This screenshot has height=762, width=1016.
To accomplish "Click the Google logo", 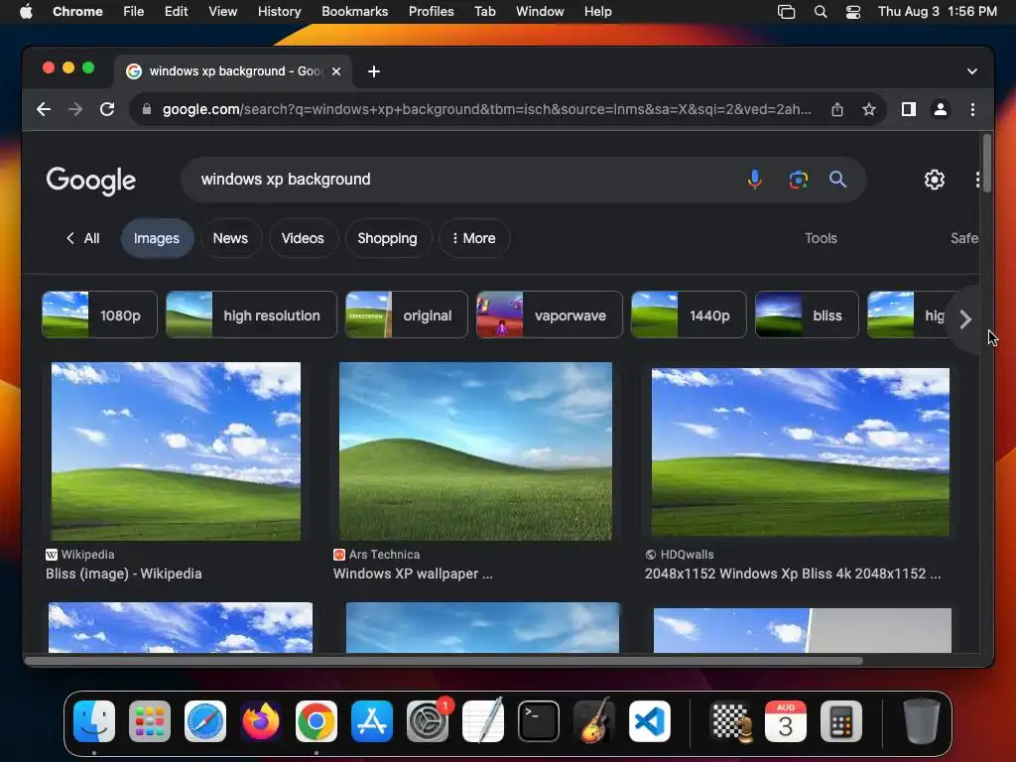I will click(90, 181).
